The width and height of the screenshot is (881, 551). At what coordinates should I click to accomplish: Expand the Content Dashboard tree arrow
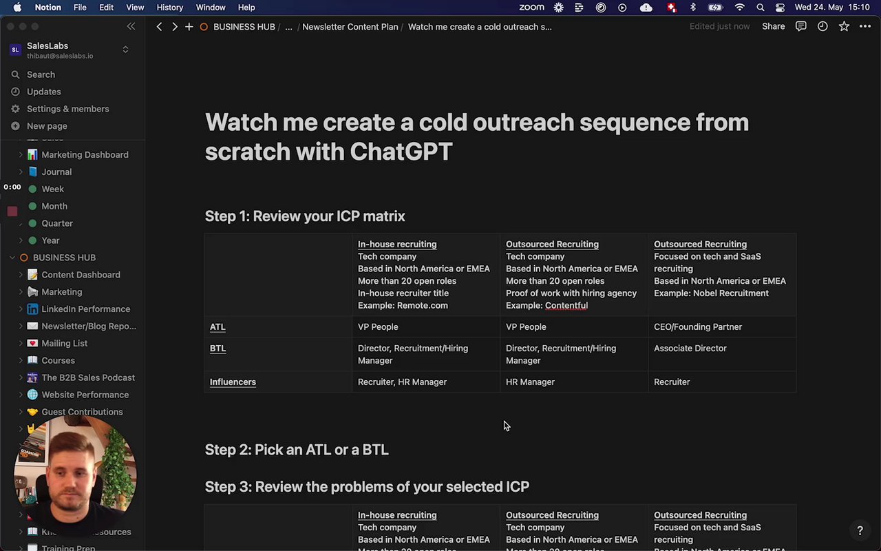21,275
